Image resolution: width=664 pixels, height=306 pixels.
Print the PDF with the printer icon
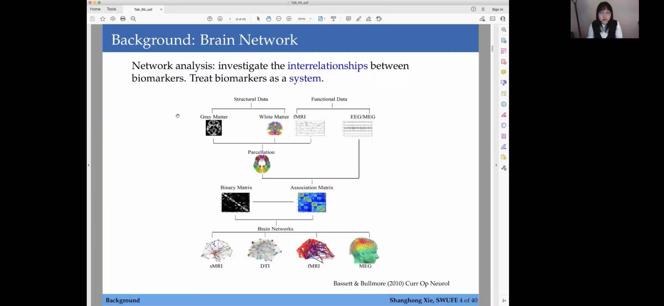pos(123,19)
